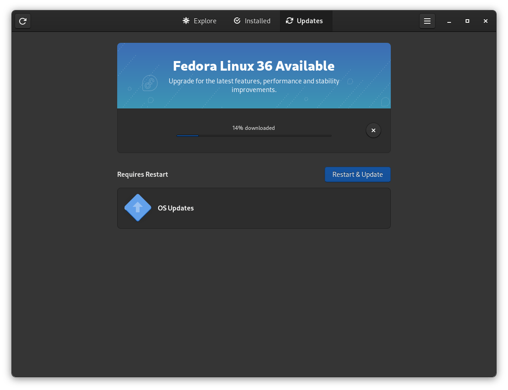The width and height of the screenshot is (508, 390).
Task: Click the Installed checkmark icon
Action: [237, 21]
